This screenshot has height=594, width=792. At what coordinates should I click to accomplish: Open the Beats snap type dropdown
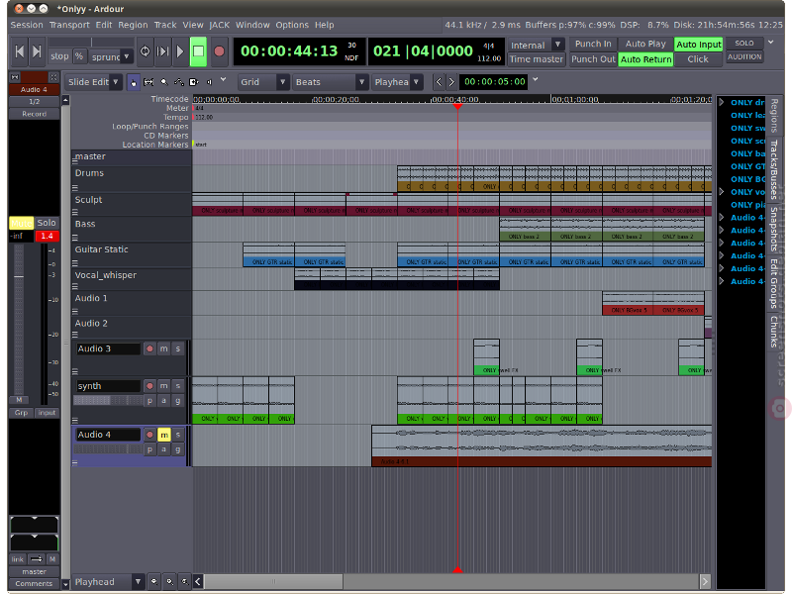click(330, 82)
